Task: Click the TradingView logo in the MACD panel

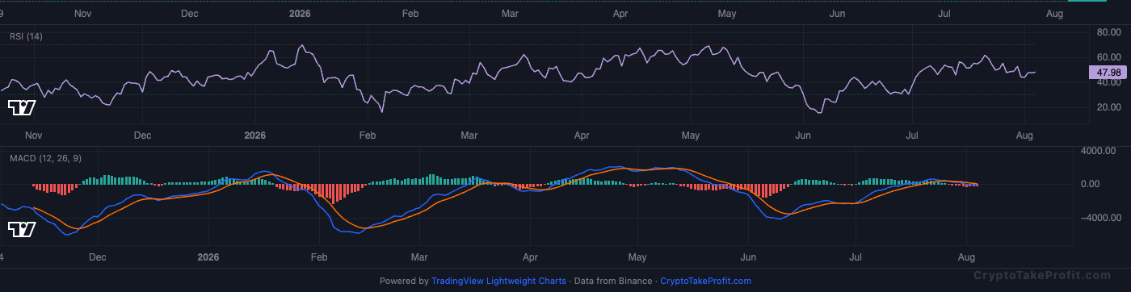Action: (x=21, y=230)
